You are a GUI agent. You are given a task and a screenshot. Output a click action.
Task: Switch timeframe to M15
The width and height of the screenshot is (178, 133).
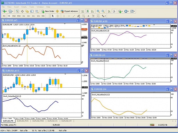pos(14,16)
